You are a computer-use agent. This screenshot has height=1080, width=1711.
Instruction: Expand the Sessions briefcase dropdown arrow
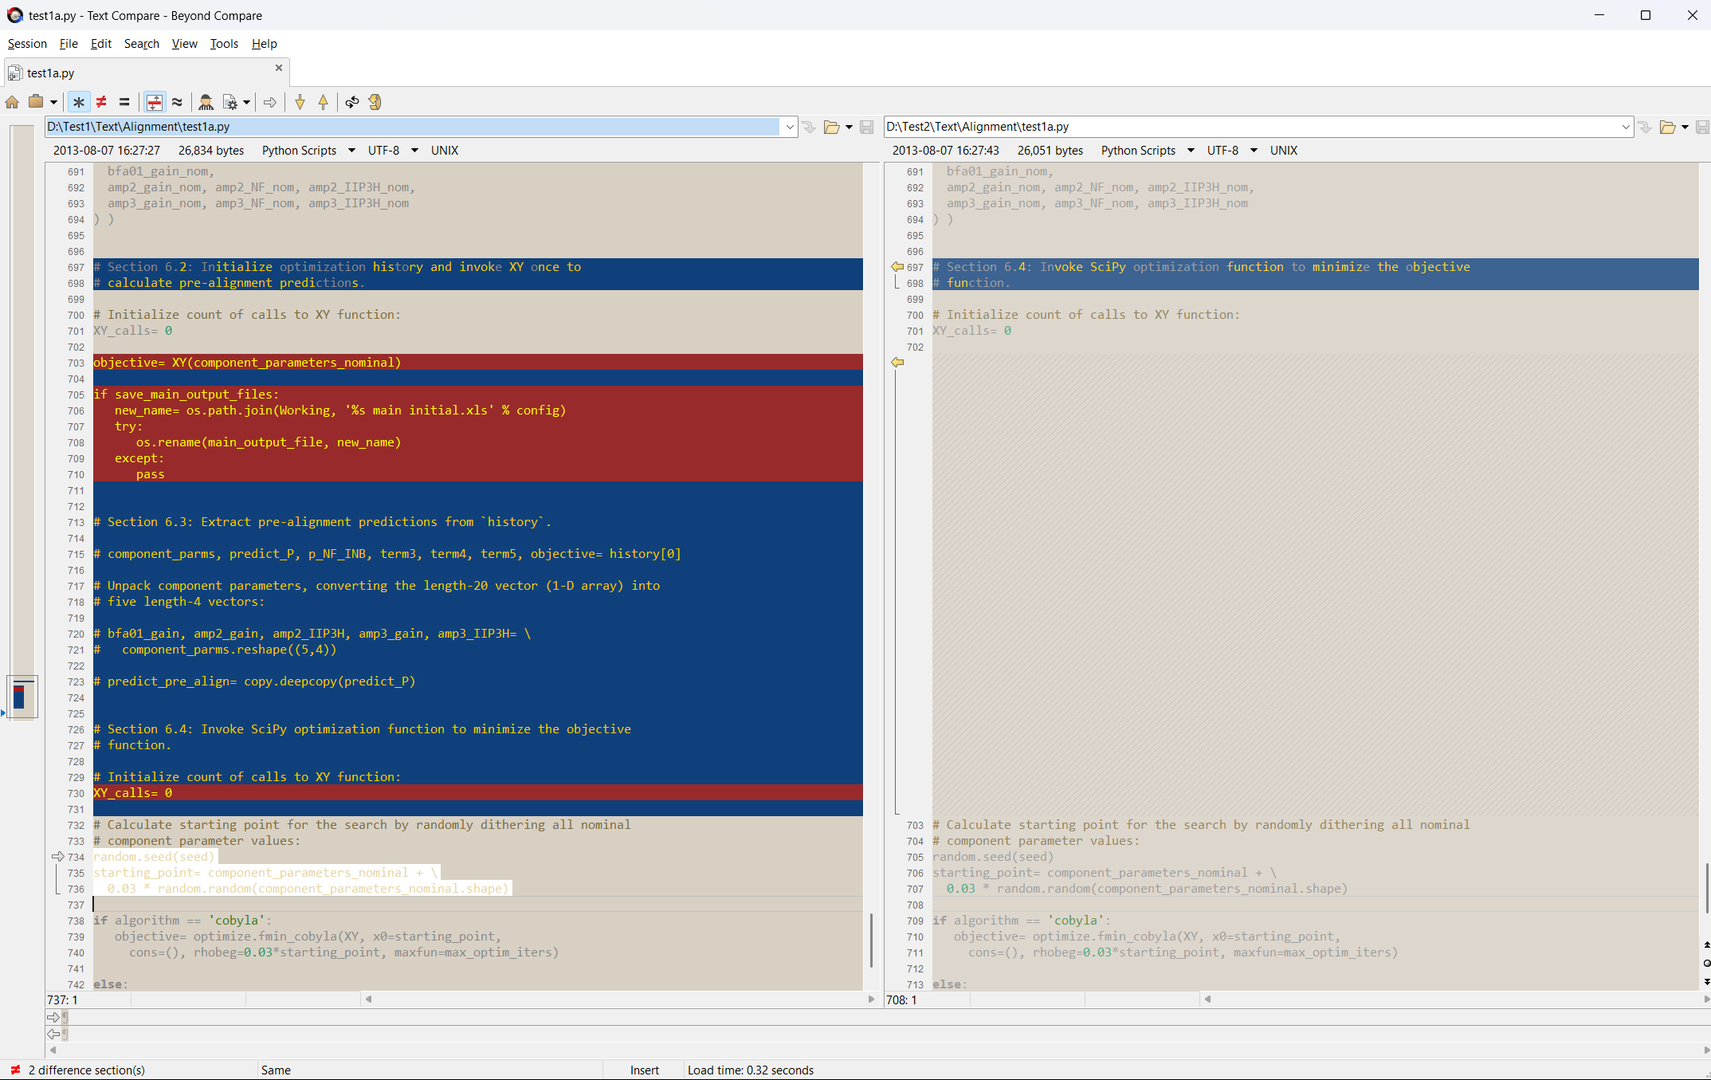[x=53, y=102]
